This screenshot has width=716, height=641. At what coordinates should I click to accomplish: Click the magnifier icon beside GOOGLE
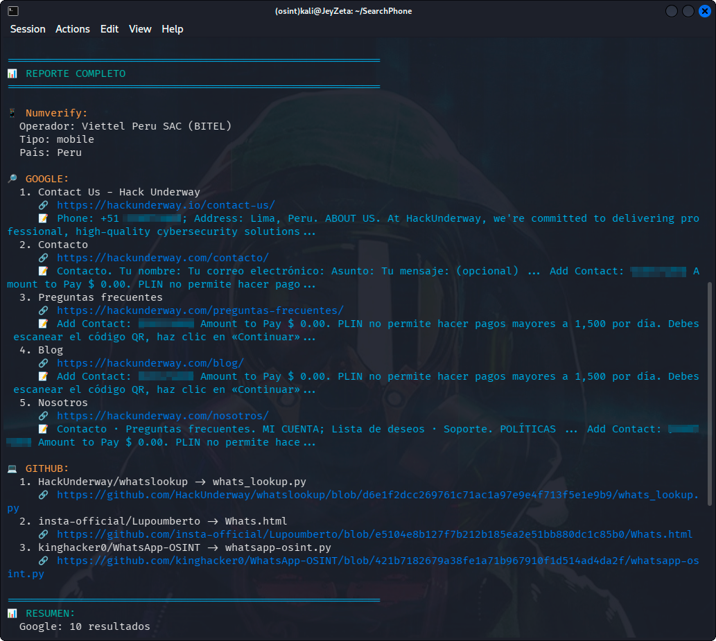click(12, 179)
